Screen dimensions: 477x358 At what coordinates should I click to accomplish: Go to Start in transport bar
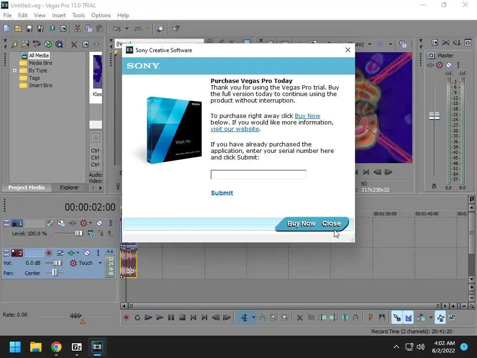click(x=193, y=318)
